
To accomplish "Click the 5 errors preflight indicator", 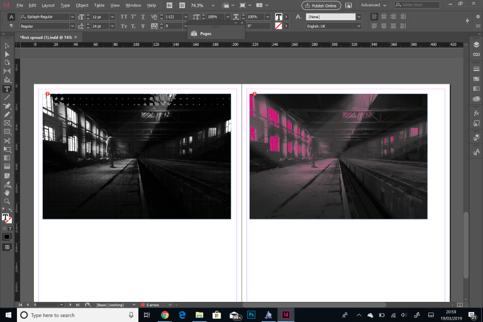I will (153, 305).
